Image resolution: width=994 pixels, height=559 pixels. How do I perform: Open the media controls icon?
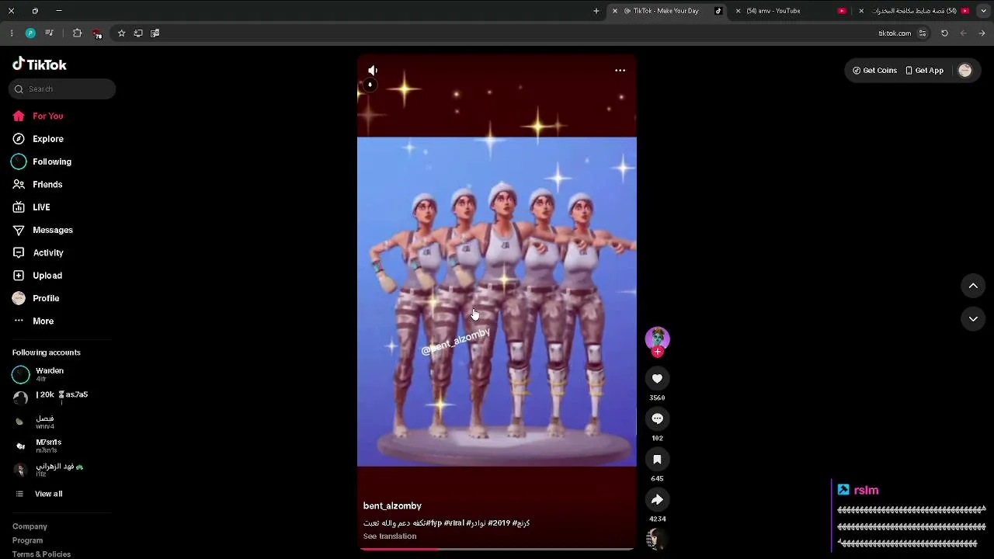point(49,33)
